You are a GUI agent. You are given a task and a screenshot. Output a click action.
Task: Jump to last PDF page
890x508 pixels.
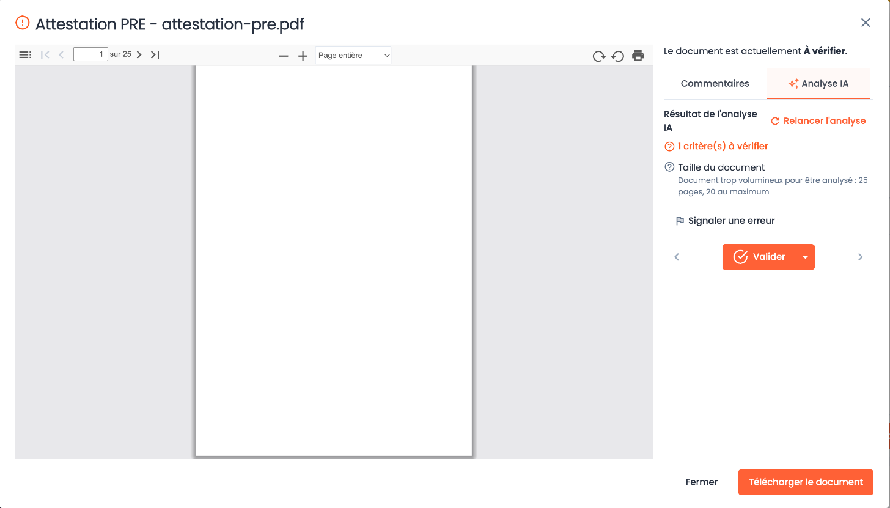tap(155, 54)
